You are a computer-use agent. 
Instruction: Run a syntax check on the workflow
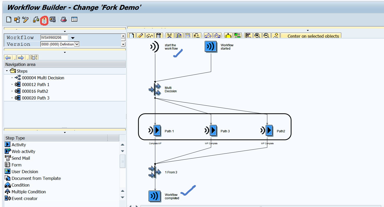(x=36, y=19)
